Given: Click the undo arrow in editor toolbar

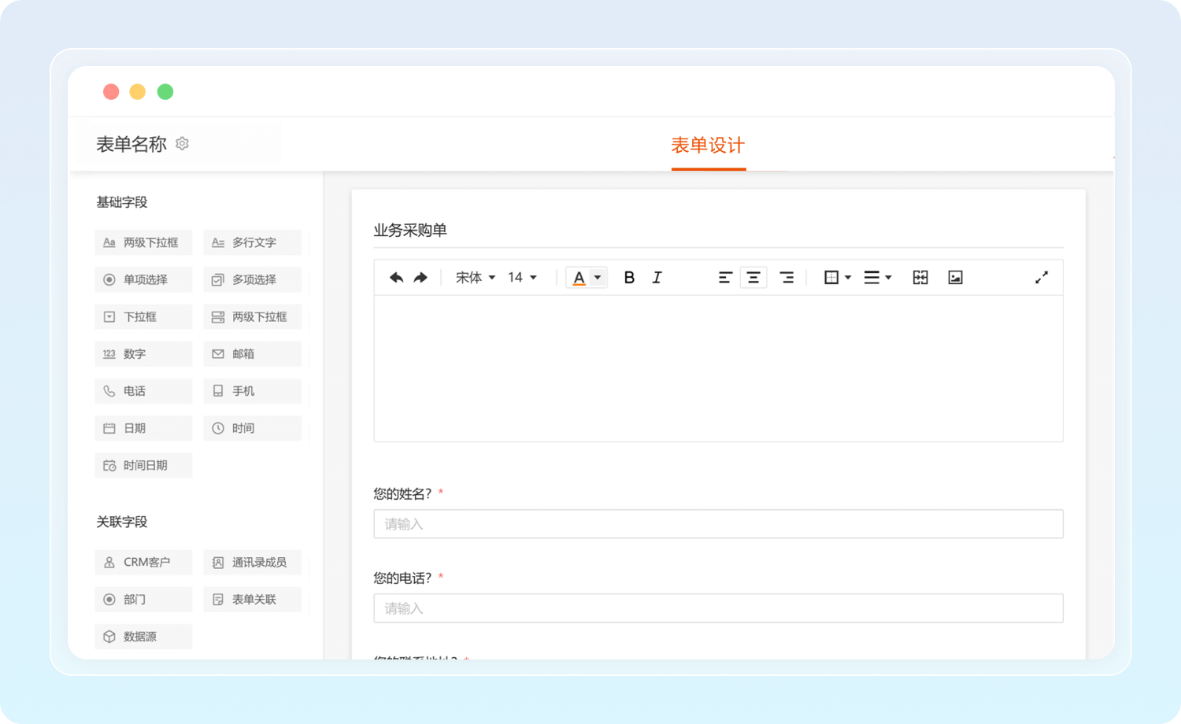Looking at the screenshot, I should tap(397, 278).
